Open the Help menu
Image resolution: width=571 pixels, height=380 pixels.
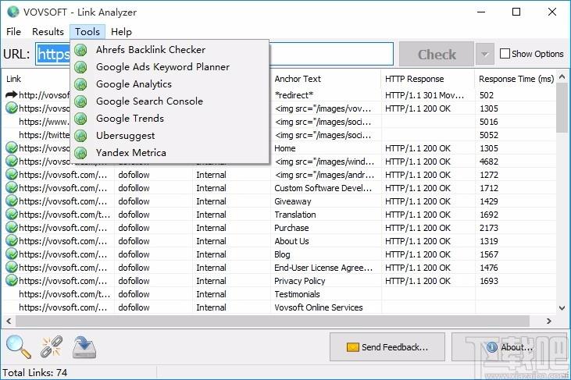121,32
